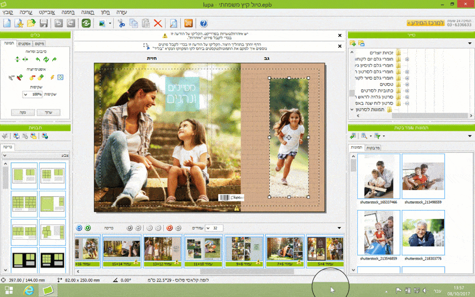Image resolution: width=475 pixels, height=297 pixels.
Task: Click the scissors Cut icon
Action: click(x=121, y=23)
